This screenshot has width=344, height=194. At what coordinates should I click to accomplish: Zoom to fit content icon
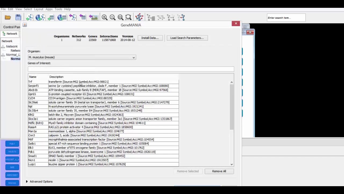120,18
